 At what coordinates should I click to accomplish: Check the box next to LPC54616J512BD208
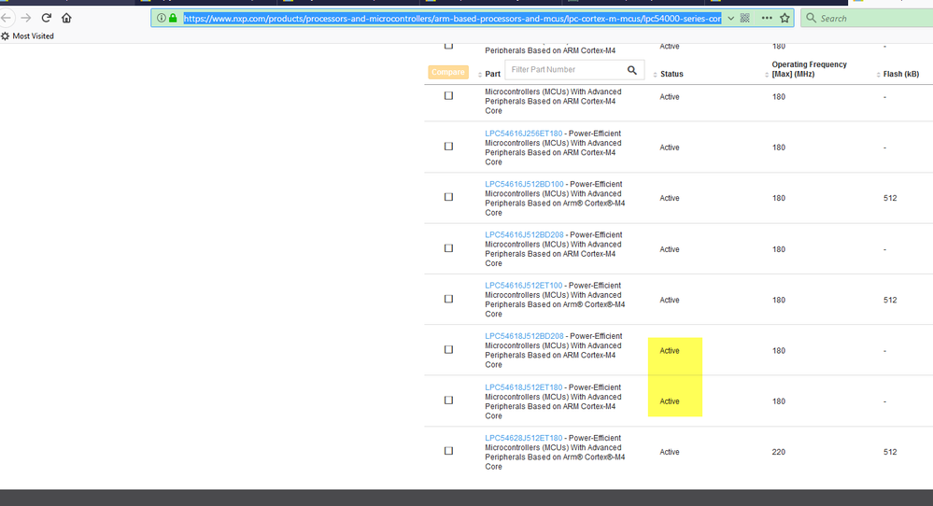point(448,248)
